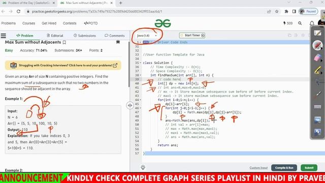The image size is (325, 183).
Task: Switch to the Problem tab
Action: click(x=25, y=36)
